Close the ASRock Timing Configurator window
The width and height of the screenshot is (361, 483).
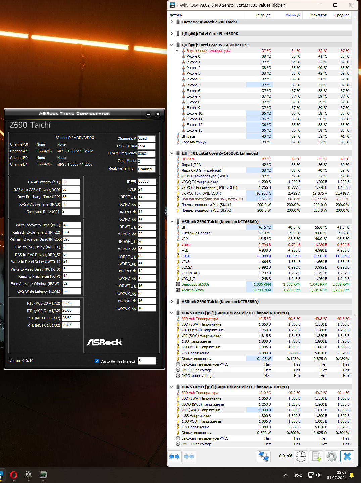158,114
